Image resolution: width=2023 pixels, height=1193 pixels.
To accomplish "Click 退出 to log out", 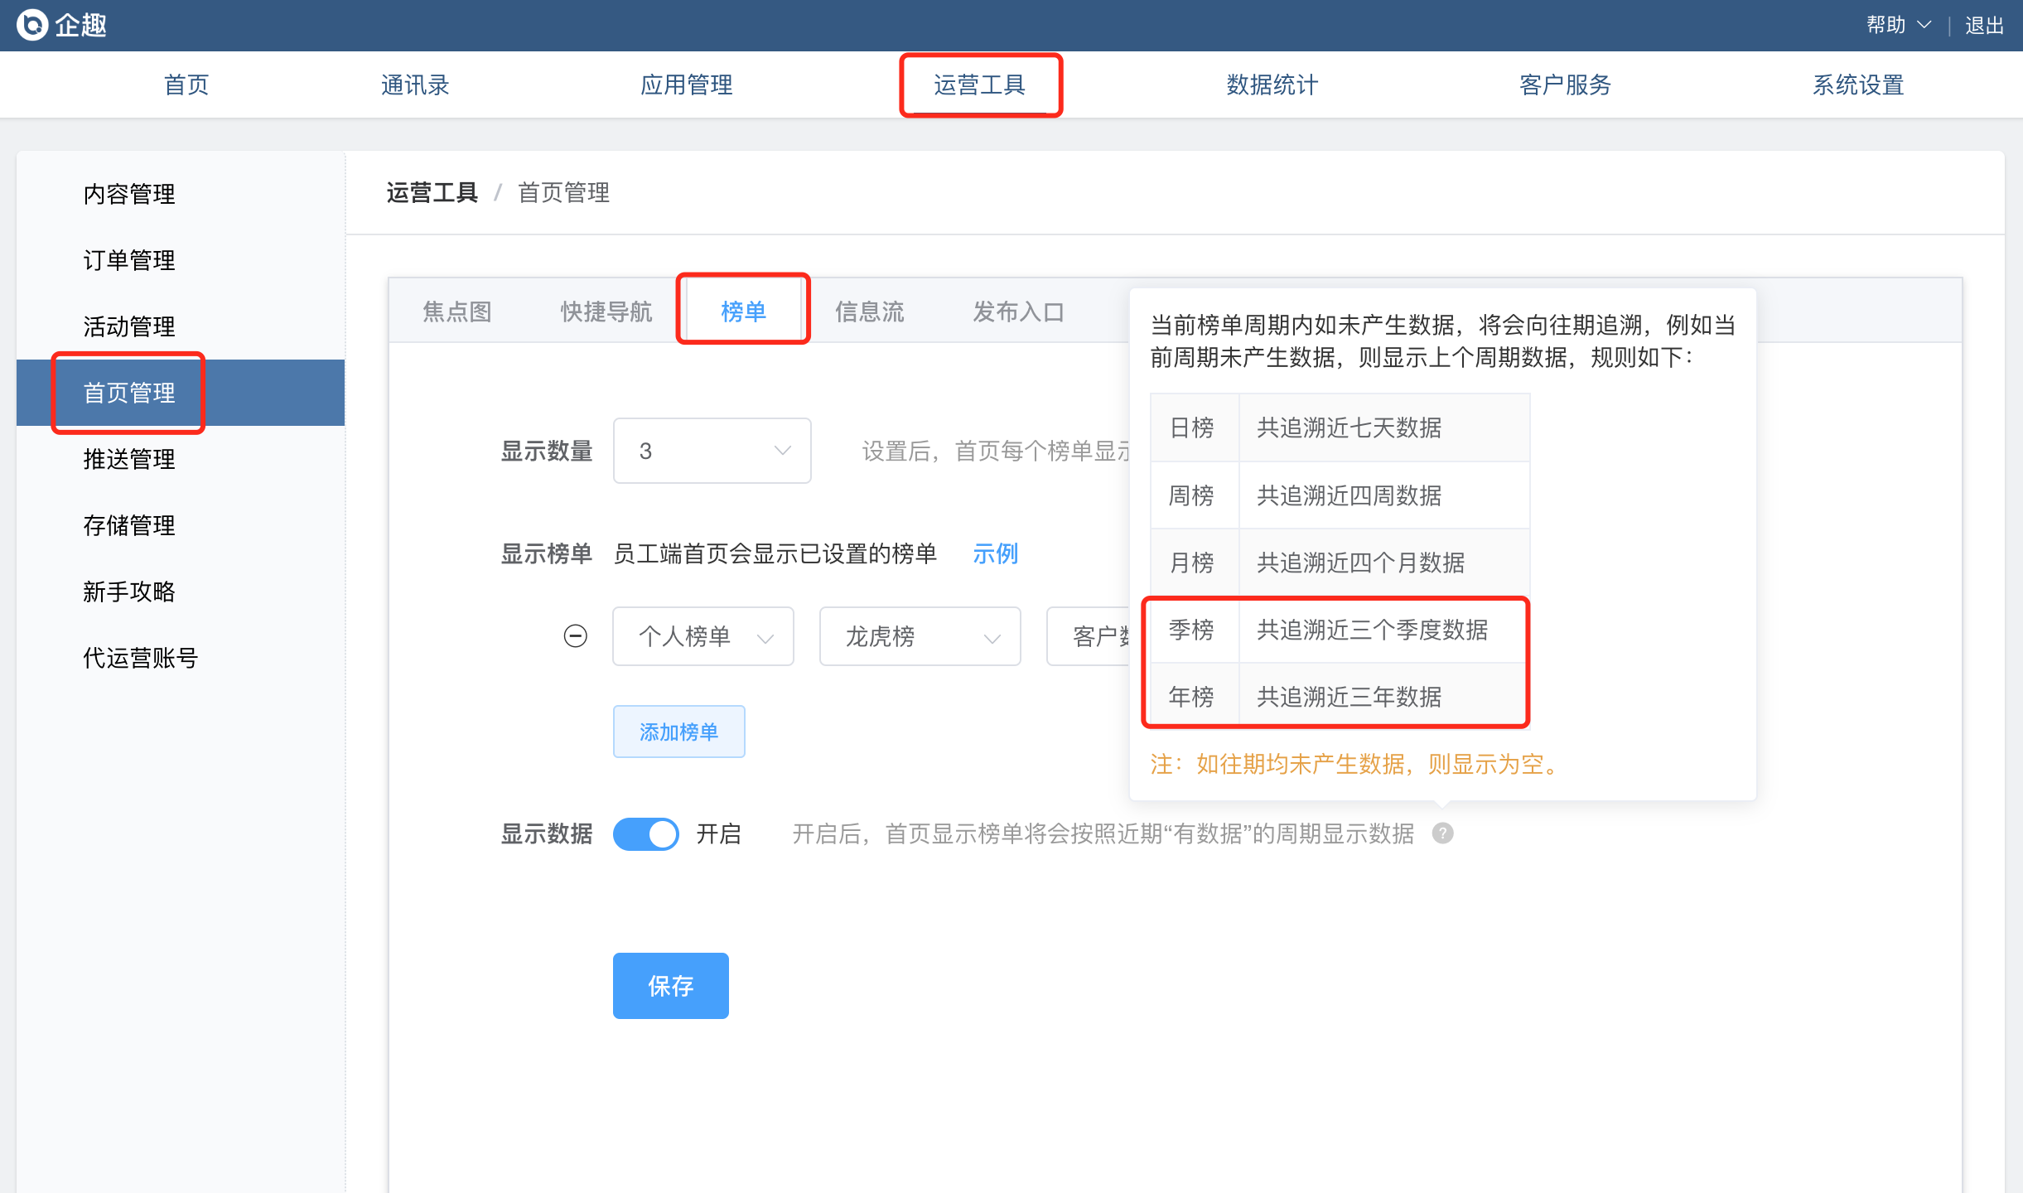I will pyautogui.click(x=1984, y=25).
